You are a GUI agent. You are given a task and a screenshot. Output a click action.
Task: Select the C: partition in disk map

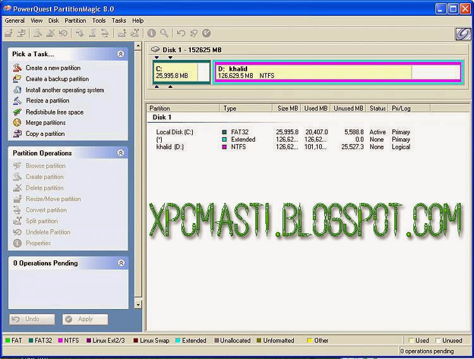181,72
